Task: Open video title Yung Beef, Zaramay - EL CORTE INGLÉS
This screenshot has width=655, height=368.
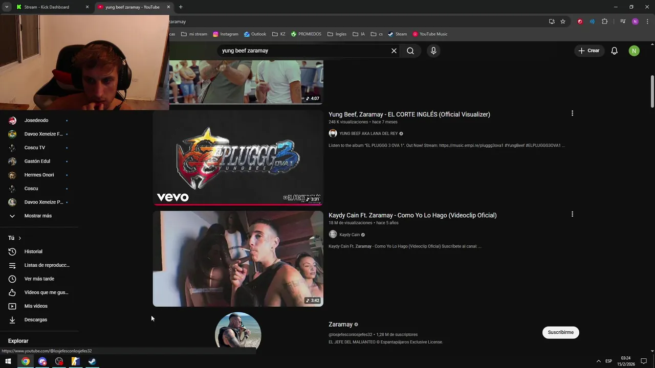Action: pyautogui.click(x=409, y=114)
